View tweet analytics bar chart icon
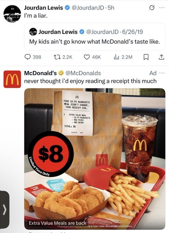This screenshot has height=233, width=169. click(116, 57)
